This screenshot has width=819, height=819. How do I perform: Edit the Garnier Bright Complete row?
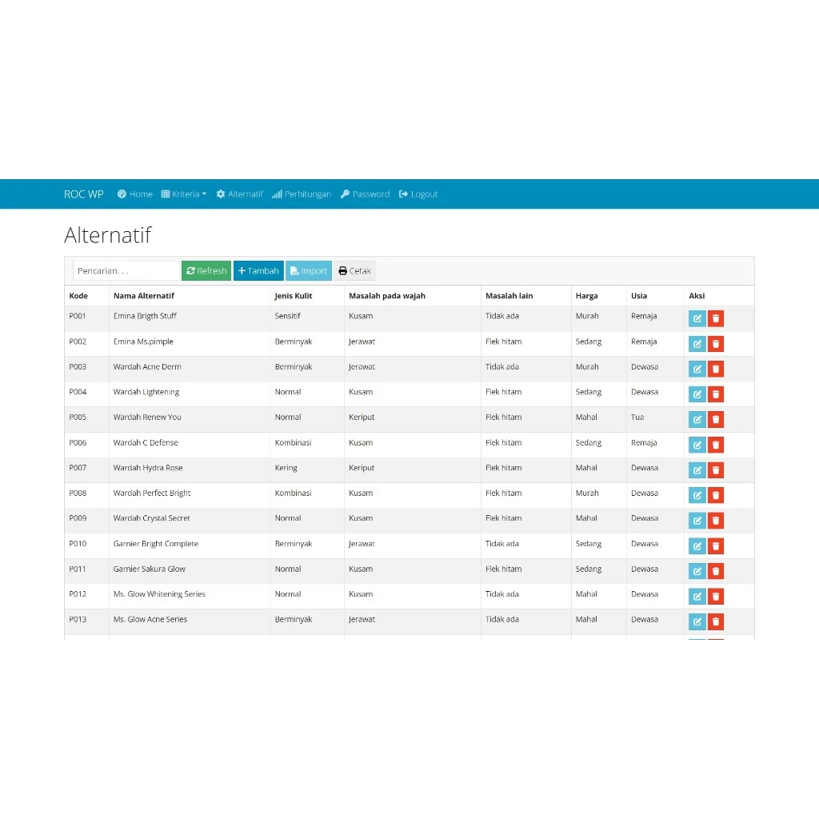point(697,545)
